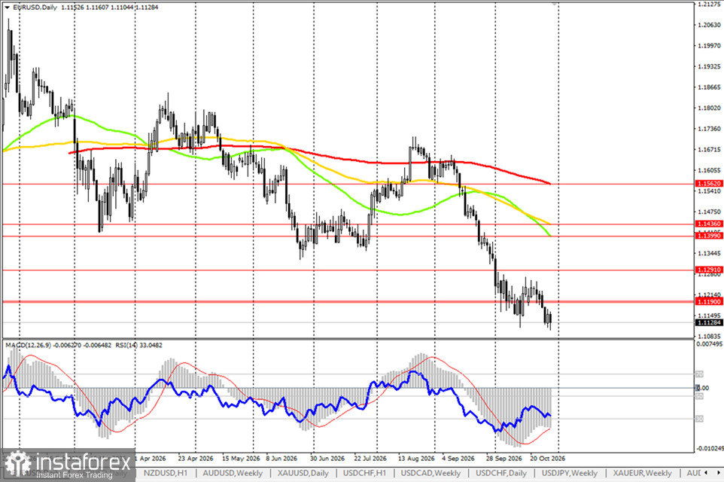Click the 13 Aug 2026 date label
724x482 pixels.
(416, 459)
